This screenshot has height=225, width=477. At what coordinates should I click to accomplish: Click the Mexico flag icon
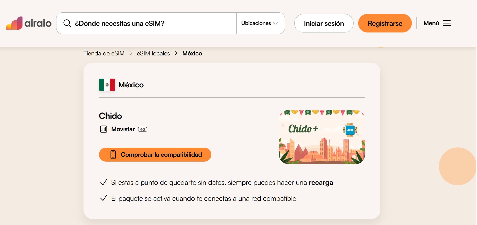pos(107,85)
